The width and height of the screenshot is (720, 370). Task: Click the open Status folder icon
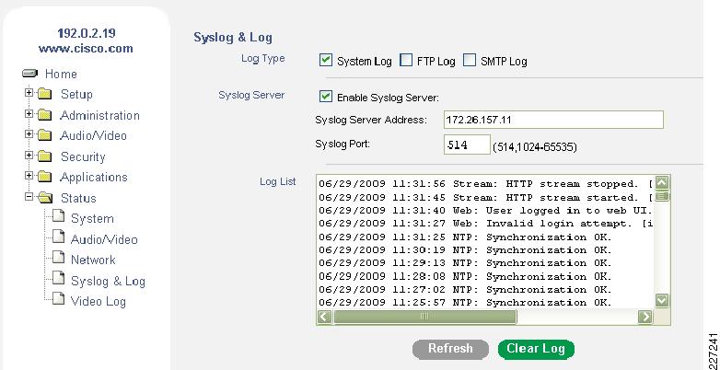click(45, 198)
